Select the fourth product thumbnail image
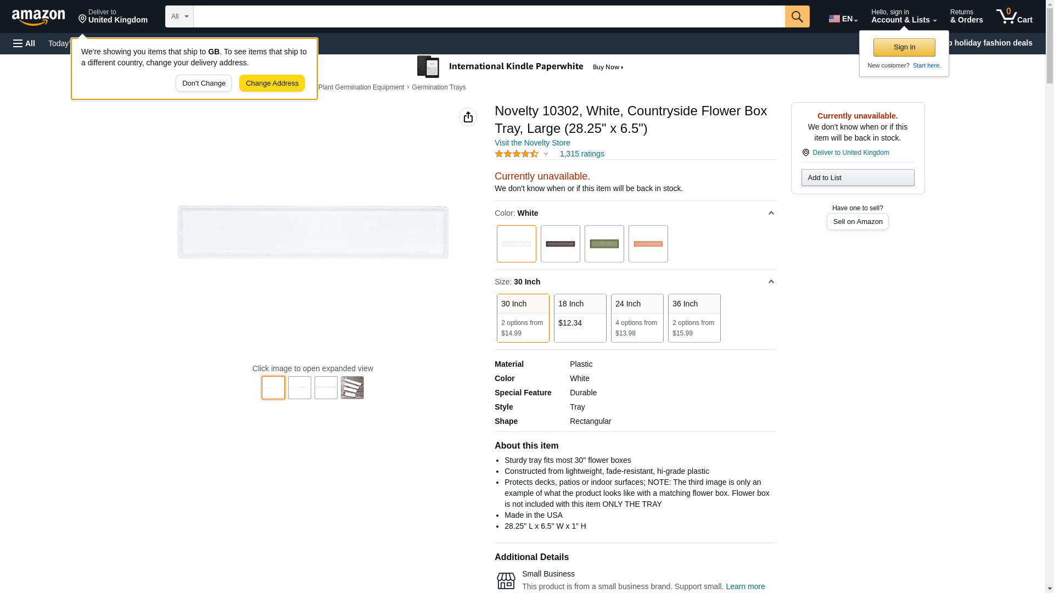Image resolution: width=1054 pixels, height=593 pixels. (x=352, y=388)
